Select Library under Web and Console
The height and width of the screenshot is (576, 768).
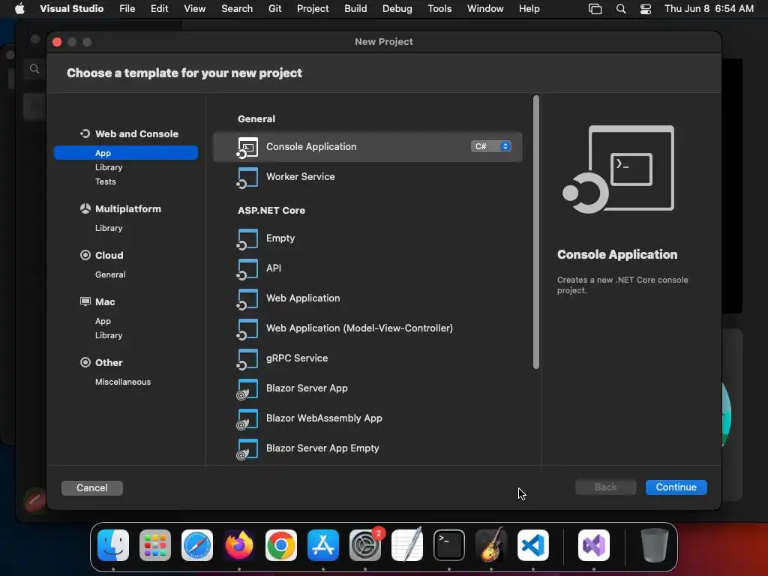109,167
